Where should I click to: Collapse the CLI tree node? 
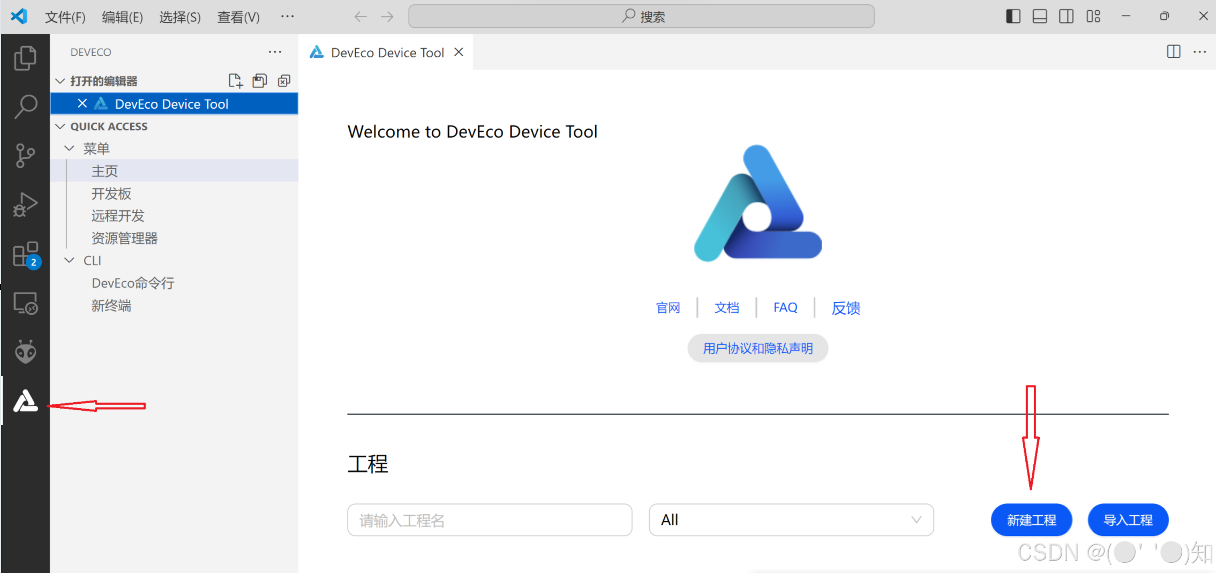[x=69, y=260]
